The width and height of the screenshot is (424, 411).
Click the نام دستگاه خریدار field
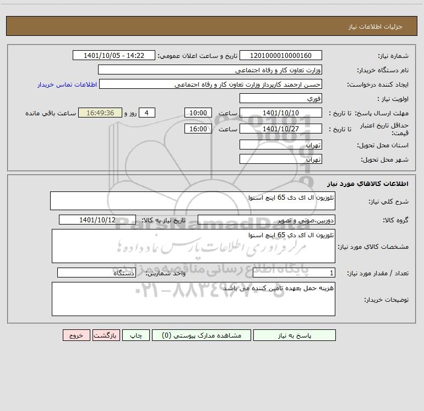pos(210,70)
